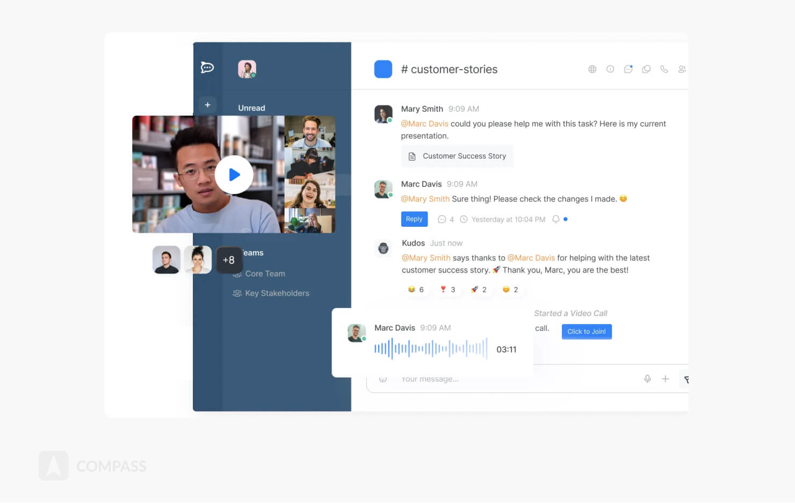
Task: Select the female participant avatar below the video
Action: 198,260
